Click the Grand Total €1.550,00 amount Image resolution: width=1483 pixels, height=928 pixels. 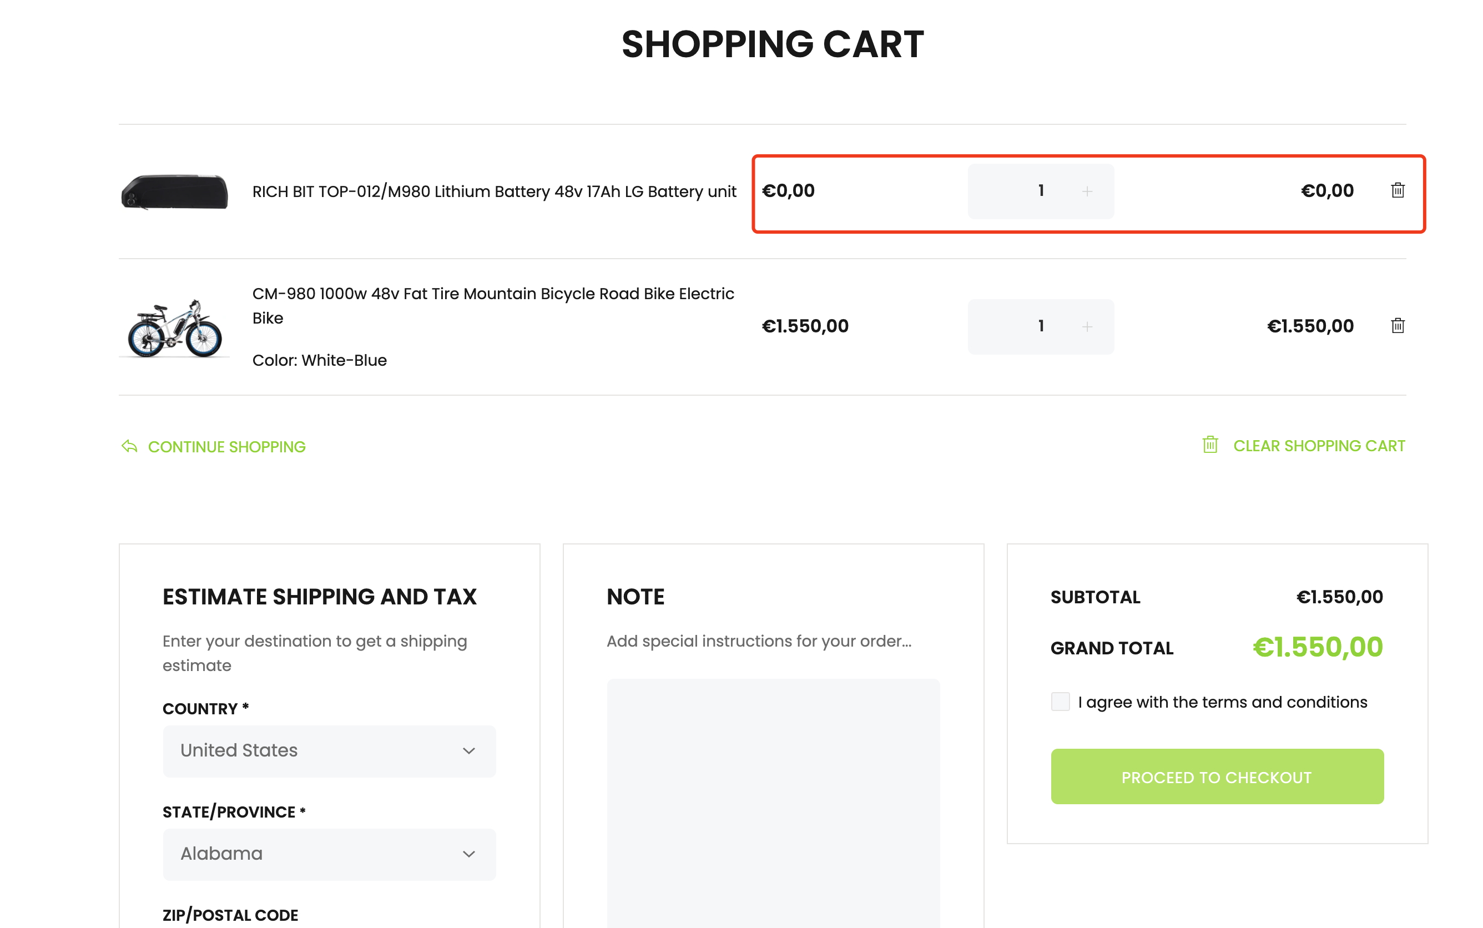click(x=1318, y=647)
